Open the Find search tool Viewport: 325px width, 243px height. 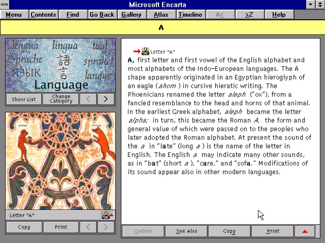(x=73, y=15)
